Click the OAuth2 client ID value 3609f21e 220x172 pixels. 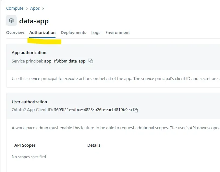point(93,110)
